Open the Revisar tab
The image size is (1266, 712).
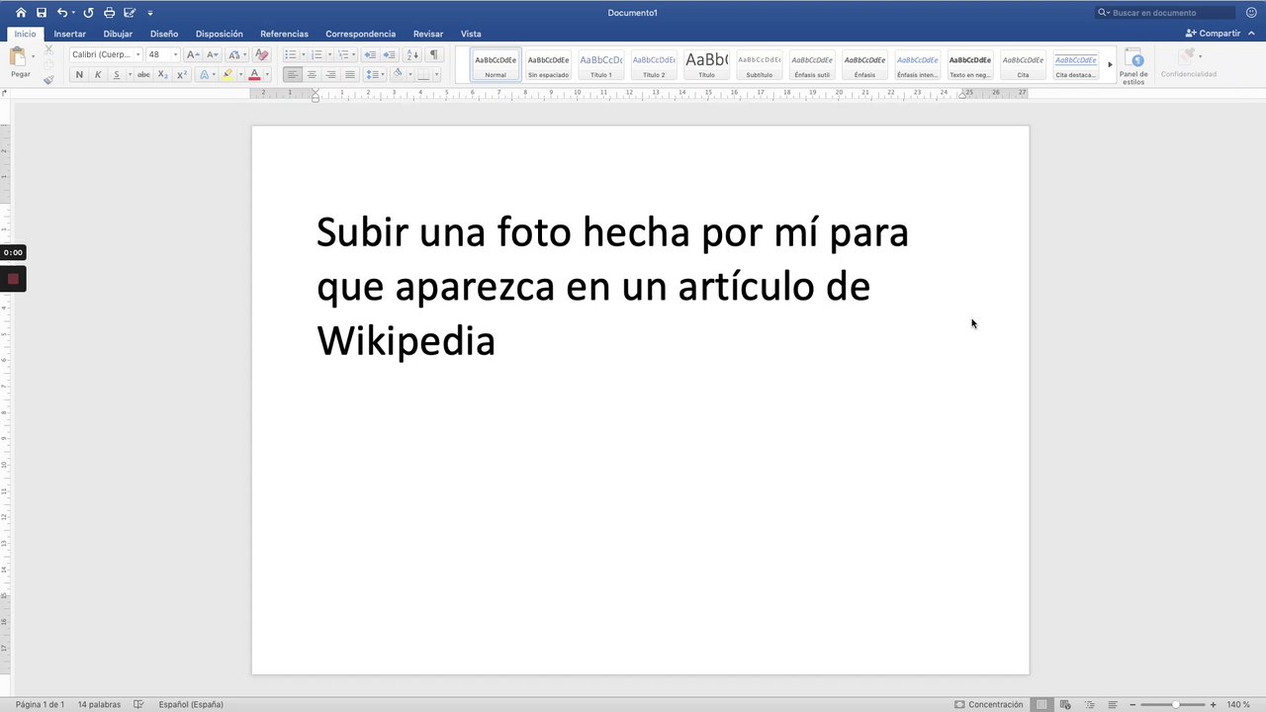[x=428, y=34]
